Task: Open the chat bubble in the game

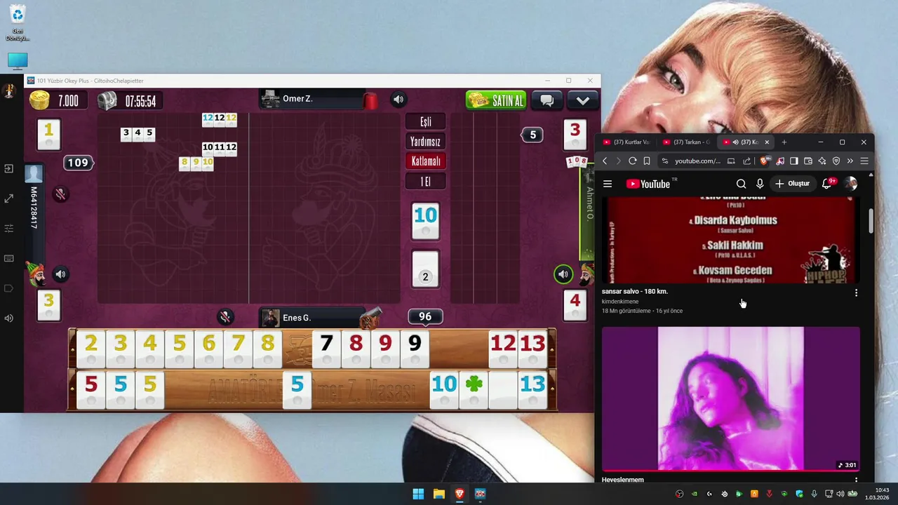Action: click(x=547, y=100)
